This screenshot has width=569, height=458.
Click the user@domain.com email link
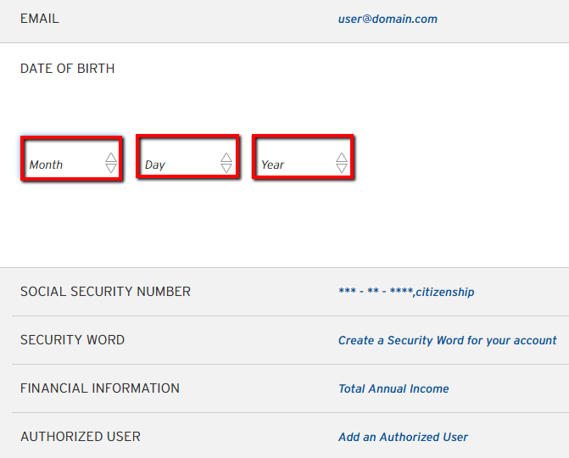[x=388, y=19]
